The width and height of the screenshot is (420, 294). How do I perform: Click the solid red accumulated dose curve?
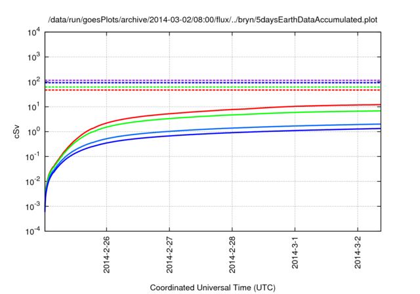coord(232,109)
